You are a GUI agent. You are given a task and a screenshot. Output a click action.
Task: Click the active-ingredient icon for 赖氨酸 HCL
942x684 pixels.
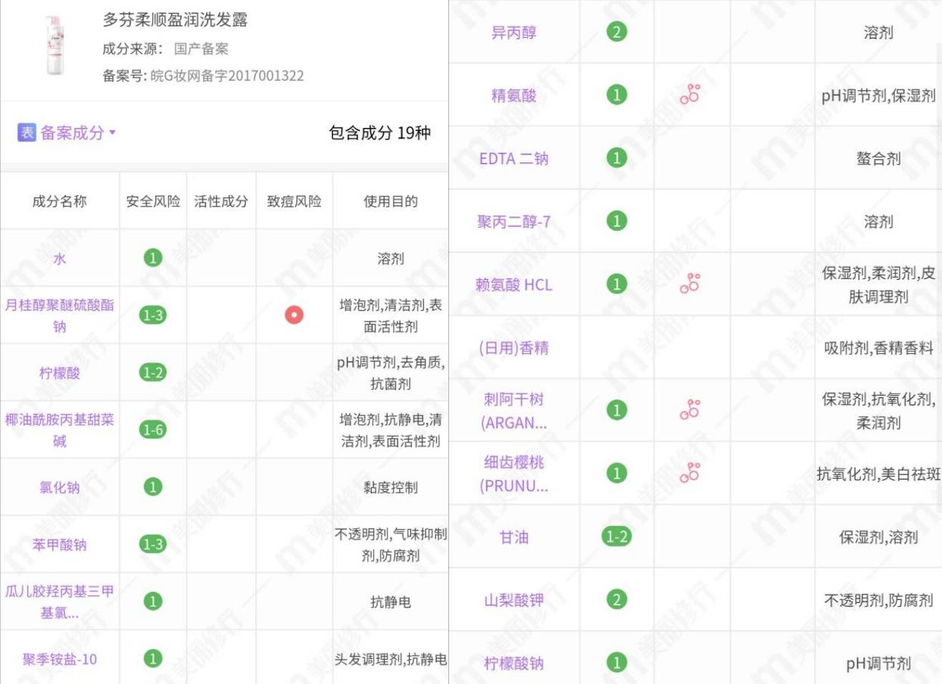[x=690, y=284]
